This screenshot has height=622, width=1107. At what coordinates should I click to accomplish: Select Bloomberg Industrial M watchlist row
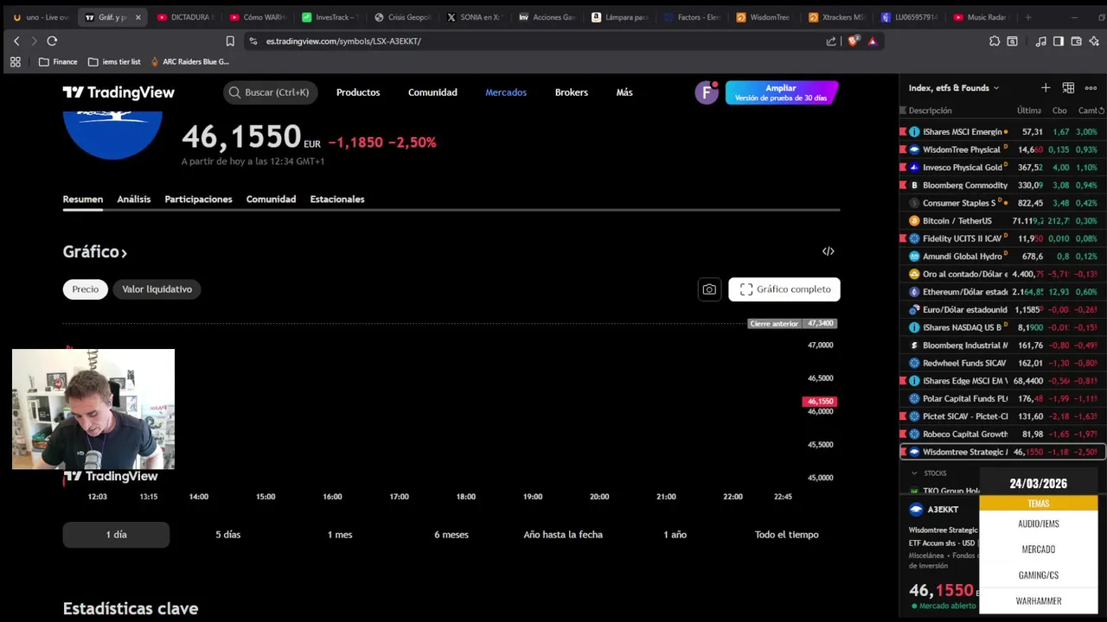click(x=1003, y=346)
